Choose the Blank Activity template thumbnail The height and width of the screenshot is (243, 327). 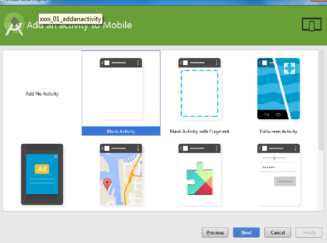[x=121, y=89]
